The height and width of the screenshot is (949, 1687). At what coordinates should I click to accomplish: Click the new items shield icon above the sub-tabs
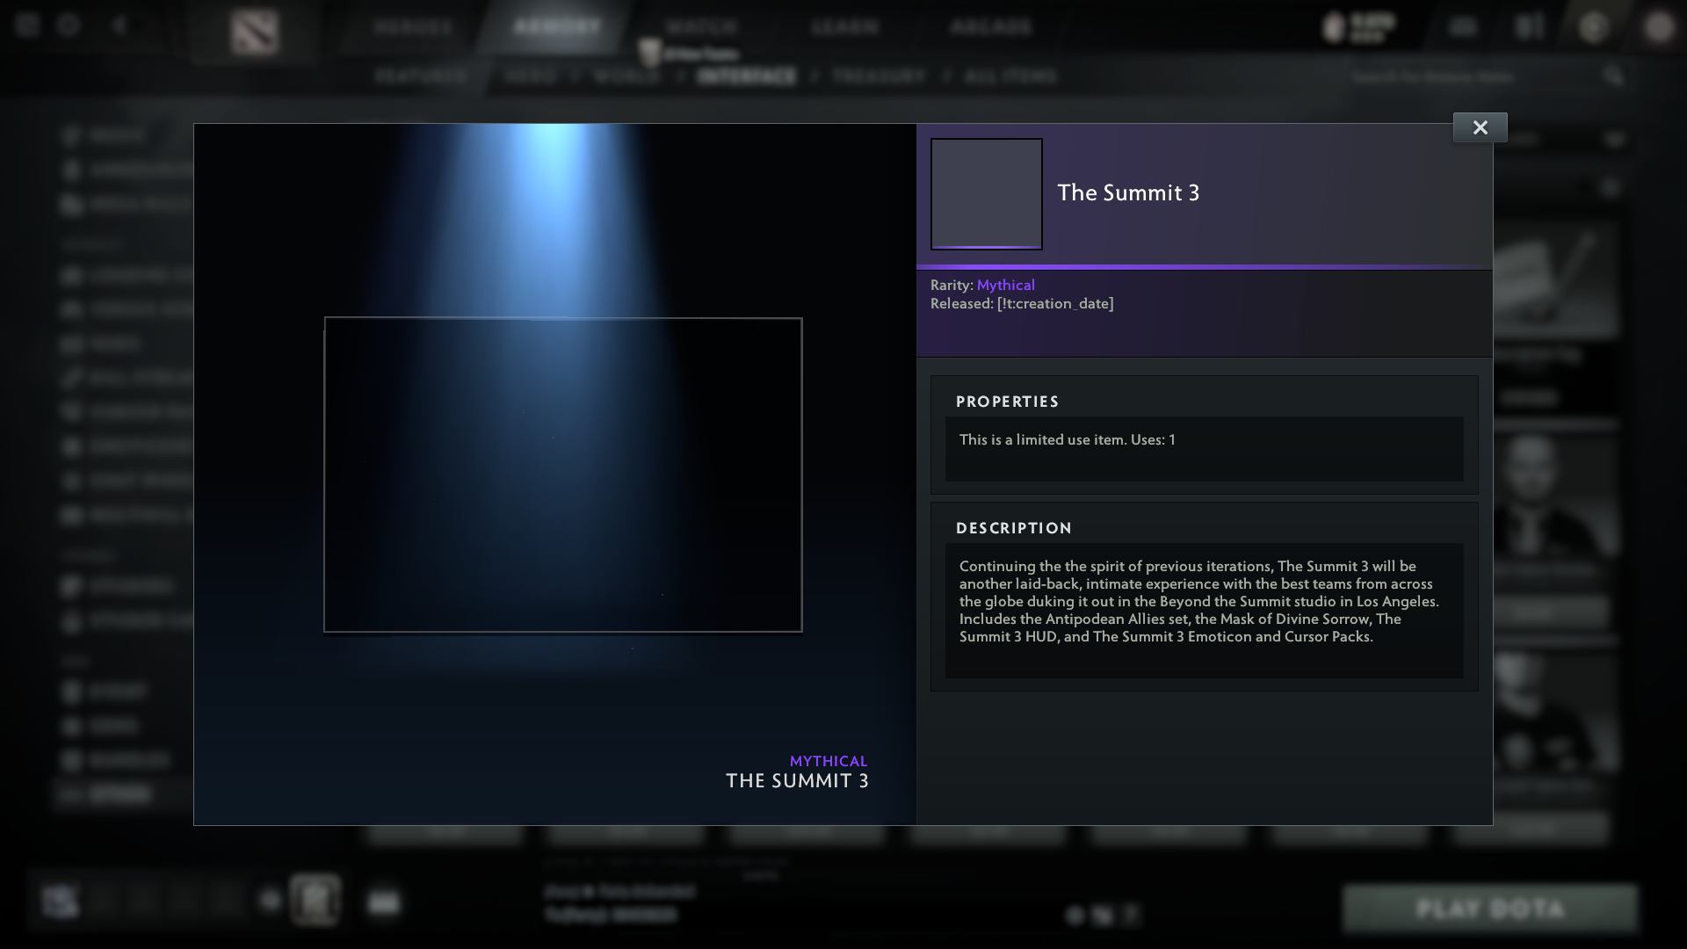[649, 51]
